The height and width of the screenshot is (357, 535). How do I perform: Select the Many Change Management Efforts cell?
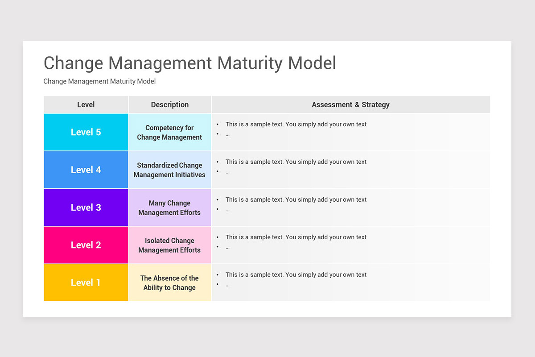[169, 207]
